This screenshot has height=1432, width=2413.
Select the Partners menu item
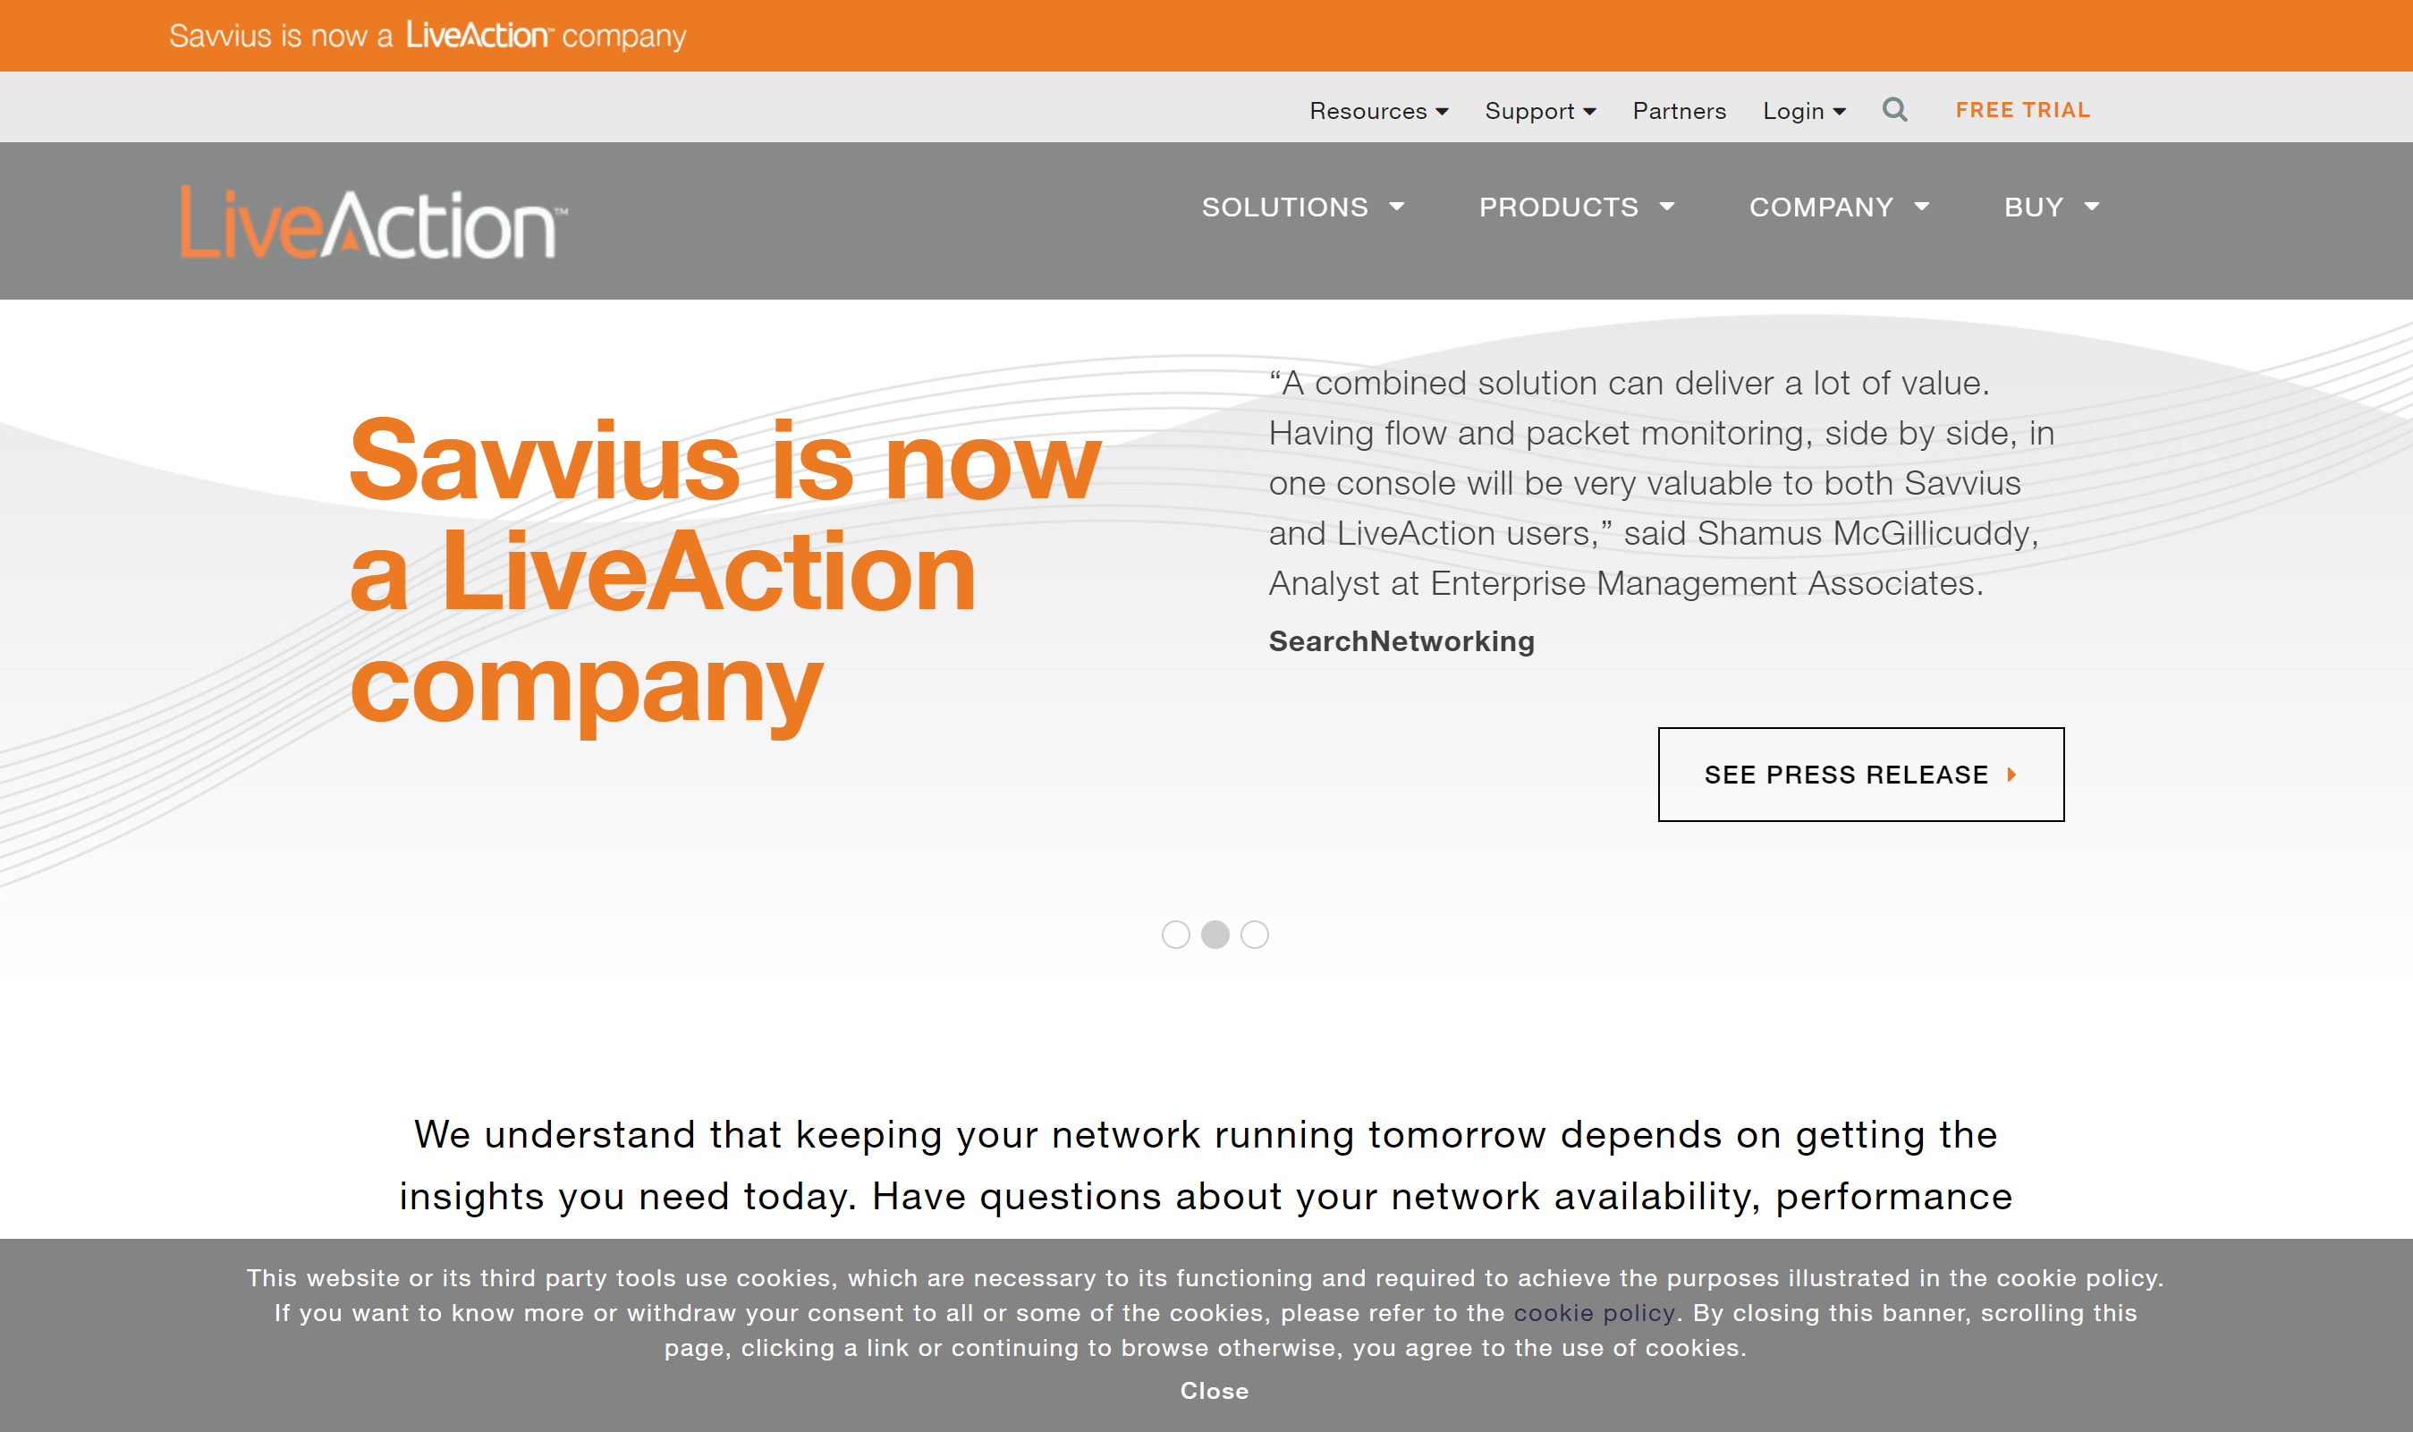[1679, 107]
